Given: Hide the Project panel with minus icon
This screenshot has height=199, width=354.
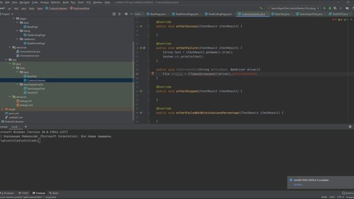Looking at the screenshot, I should [132, 14].
